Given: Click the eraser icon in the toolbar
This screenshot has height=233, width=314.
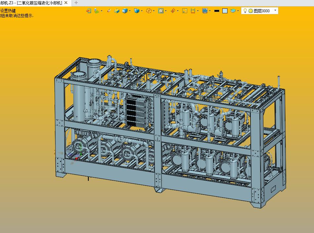Looking at the screenshot, I should coord(109,11).
